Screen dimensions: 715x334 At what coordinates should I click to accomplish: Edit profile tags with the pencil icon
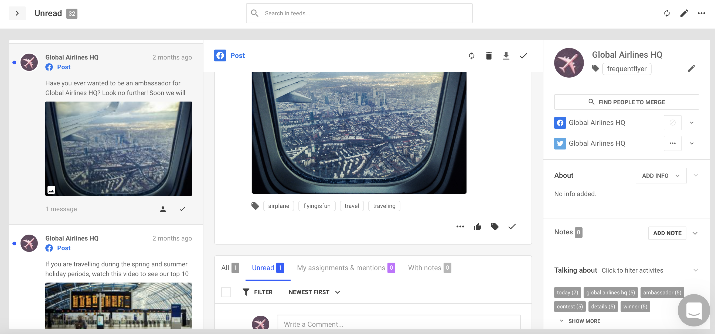pyautogui.click(x=691, y=68)
